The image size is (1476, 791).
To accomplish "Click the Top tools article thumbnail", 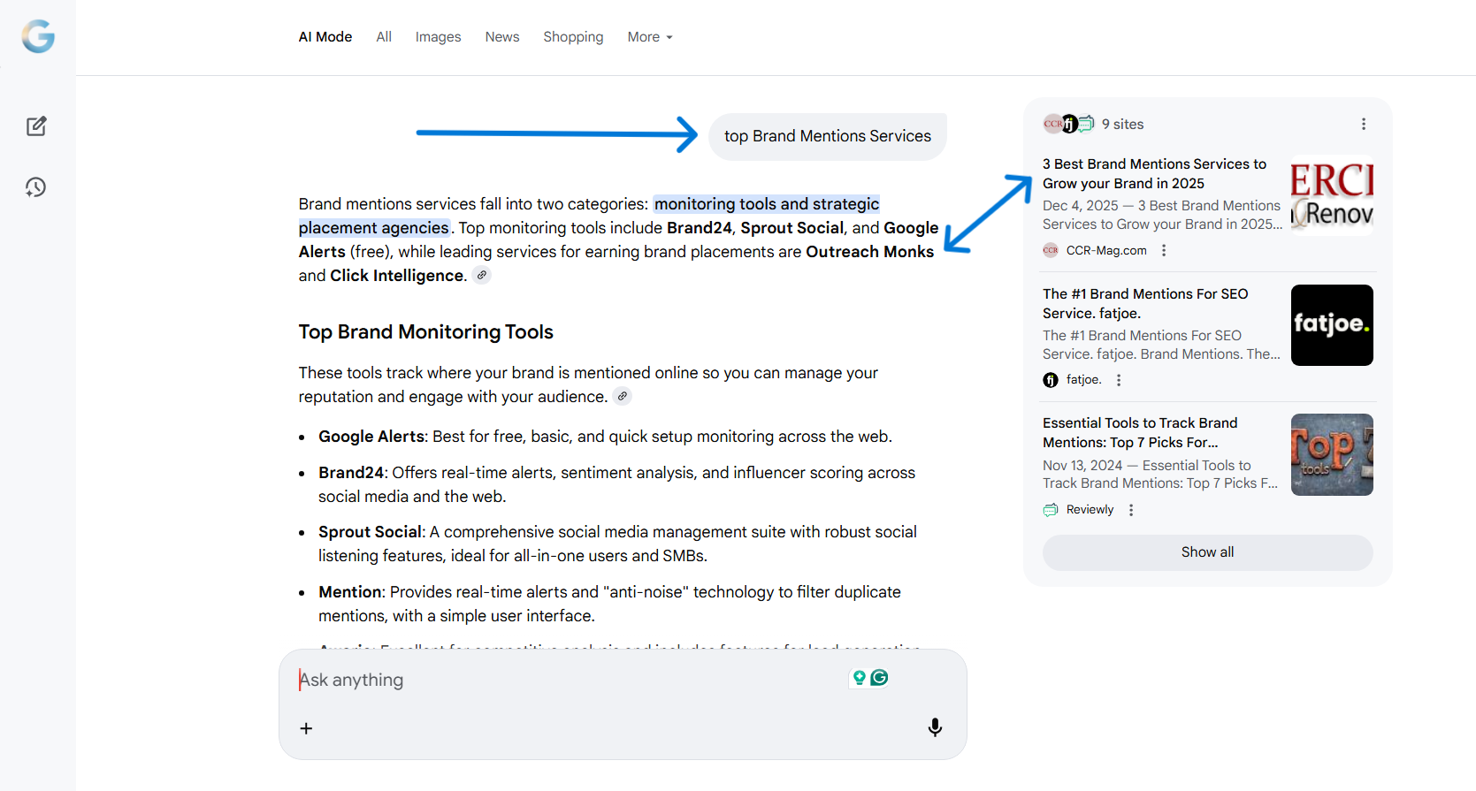I will click(1332, 454).
